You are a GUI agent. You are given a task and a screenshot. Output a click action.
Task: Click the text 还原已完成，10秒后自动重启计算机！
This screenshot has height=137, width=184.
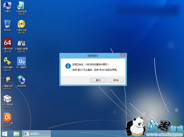(x=90, y=64)
